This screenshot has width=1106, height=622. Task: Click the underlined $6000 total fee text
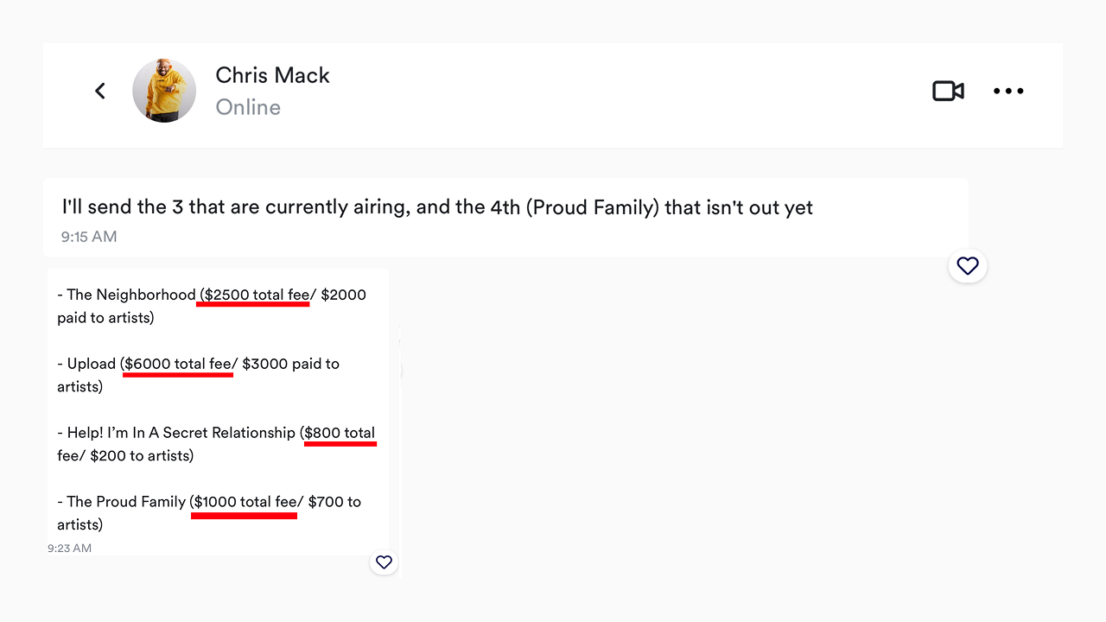pos(179,365)
